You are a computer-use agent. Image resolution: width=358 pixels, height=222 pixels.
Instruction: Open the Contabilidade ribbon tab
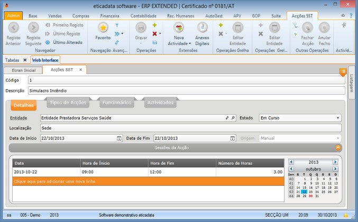[143, 16]
